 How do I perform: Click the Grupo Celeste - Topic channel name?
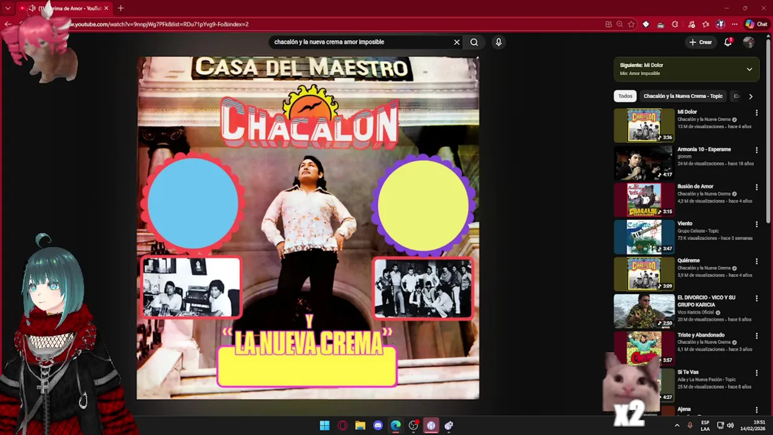tap(698, 231)
